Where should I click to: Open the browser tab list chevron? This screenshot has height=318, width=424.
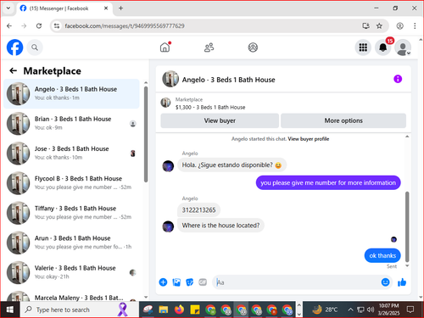point(8,8)
